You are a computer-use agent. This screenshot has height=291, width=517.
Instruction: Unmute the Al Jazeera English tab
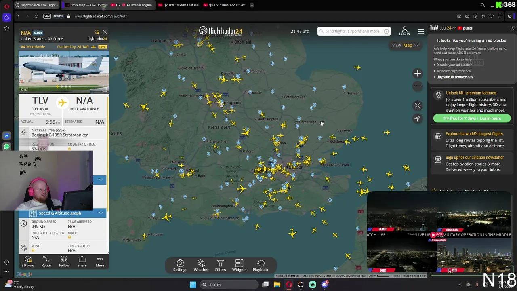[118, 5]
